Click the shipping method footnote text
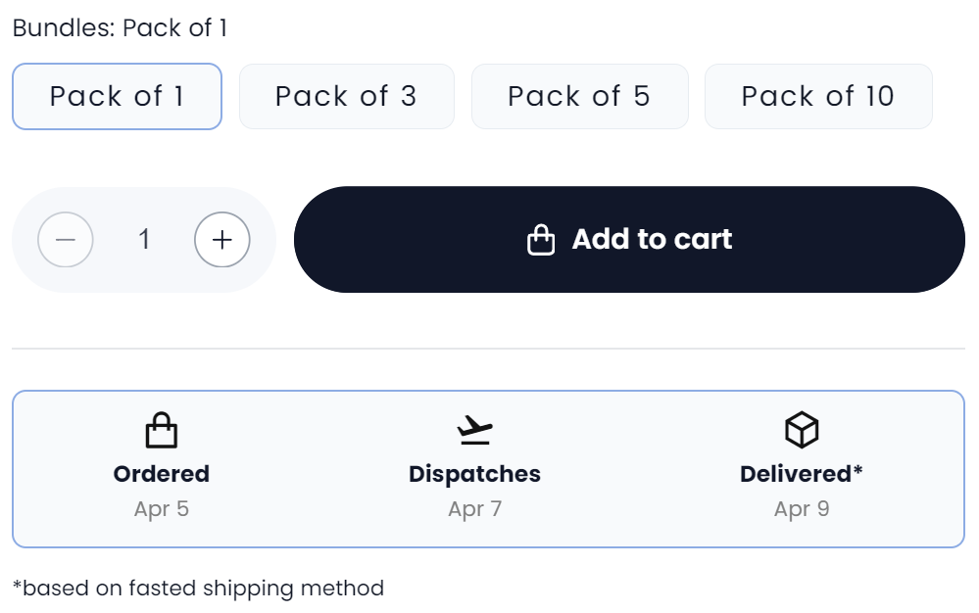The image size is (979, 613). (198, 589)
